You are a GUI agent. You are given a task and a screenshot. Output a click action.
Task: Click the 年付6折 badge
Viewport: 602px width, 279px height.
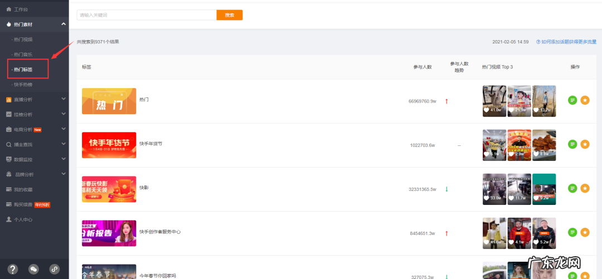pyautogui.click(x=42, y=205)
